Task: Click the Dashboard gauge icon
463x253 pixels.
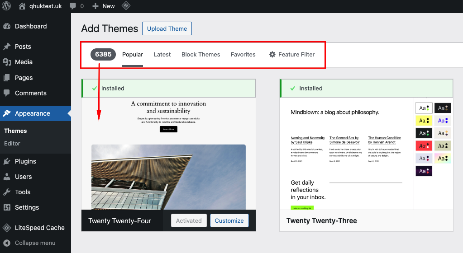Action: (7, 26)
